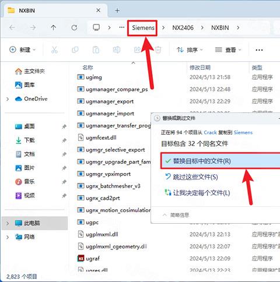
Task: Select ugmanager_compare_ps file
Action: point(113,89)
